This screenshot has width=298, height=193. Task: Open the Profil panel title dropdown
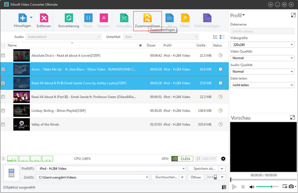tap(237, 15)
